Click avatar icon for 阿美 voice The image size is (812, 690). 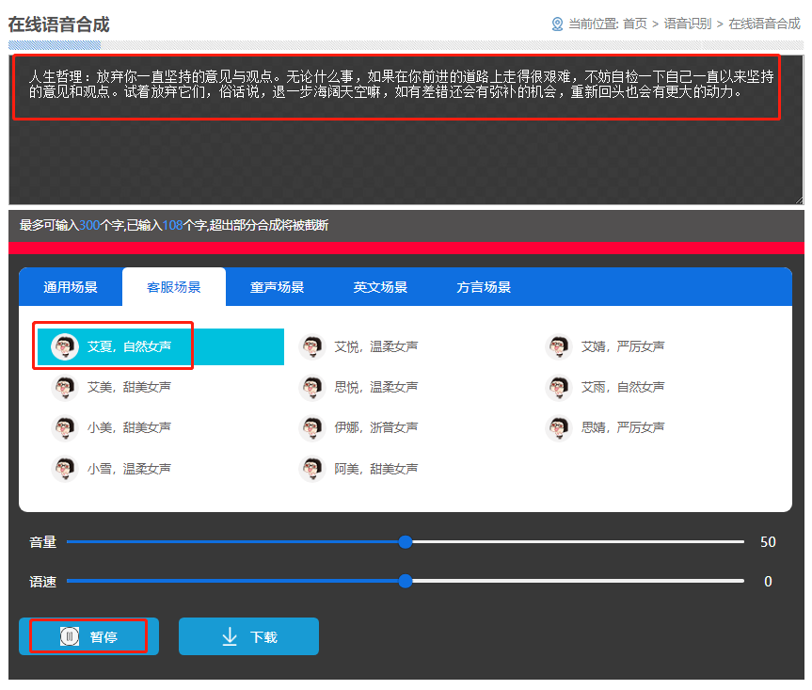pyautogui.click(x=312, y=468)
